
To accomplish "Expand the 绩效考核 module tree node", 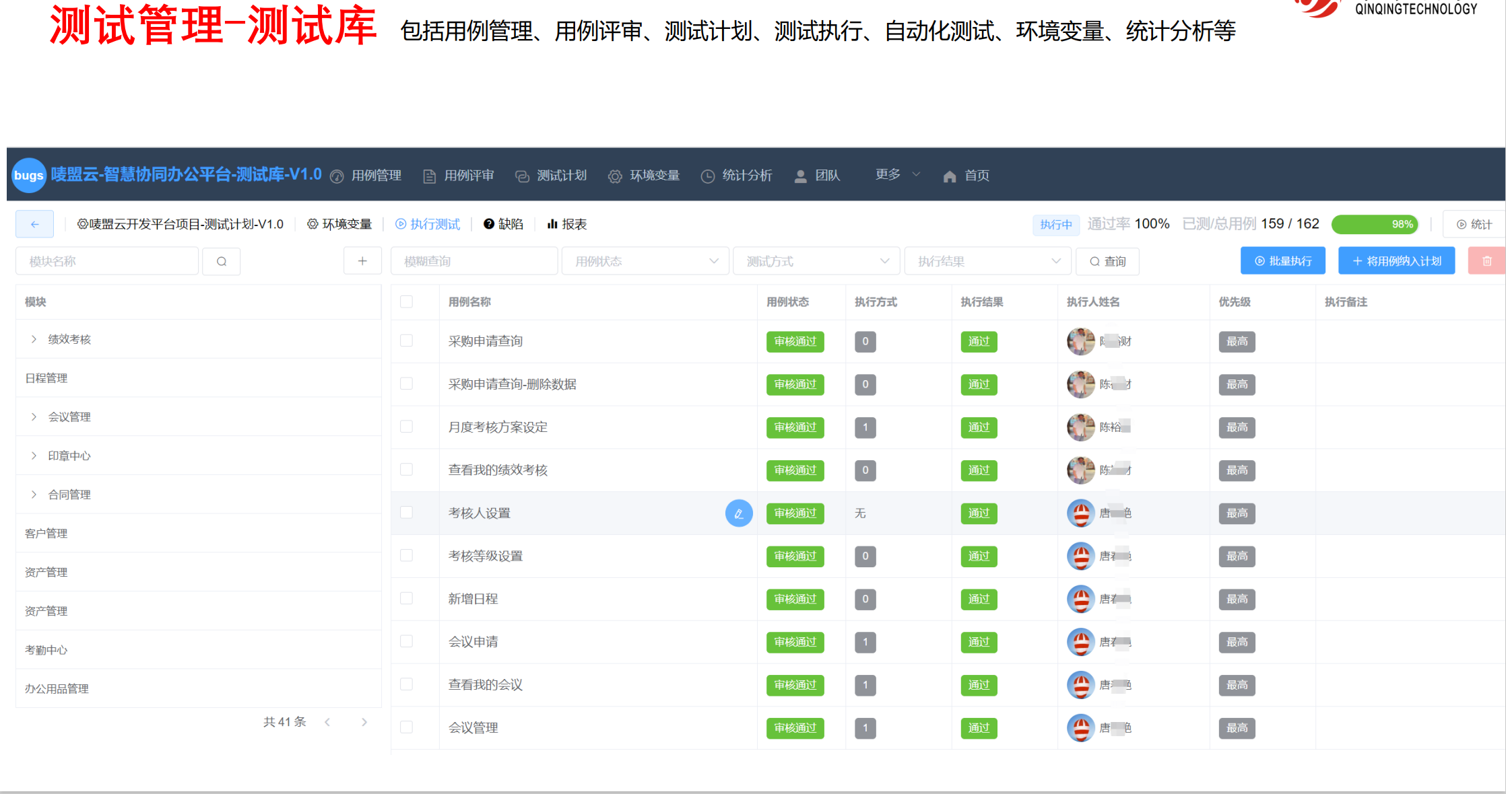I will pos(34,339).
